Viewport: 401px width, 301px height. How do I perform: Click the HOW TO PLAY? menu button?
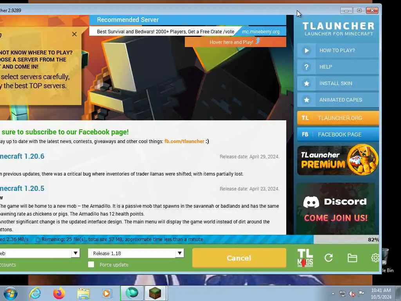click(338, 51)
